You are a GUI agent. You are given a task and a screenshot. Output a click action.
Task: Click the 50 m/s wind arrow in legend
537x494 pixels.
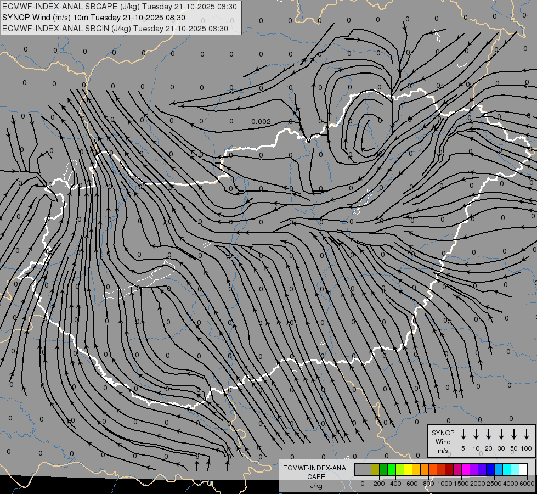[x=514, y=434]
